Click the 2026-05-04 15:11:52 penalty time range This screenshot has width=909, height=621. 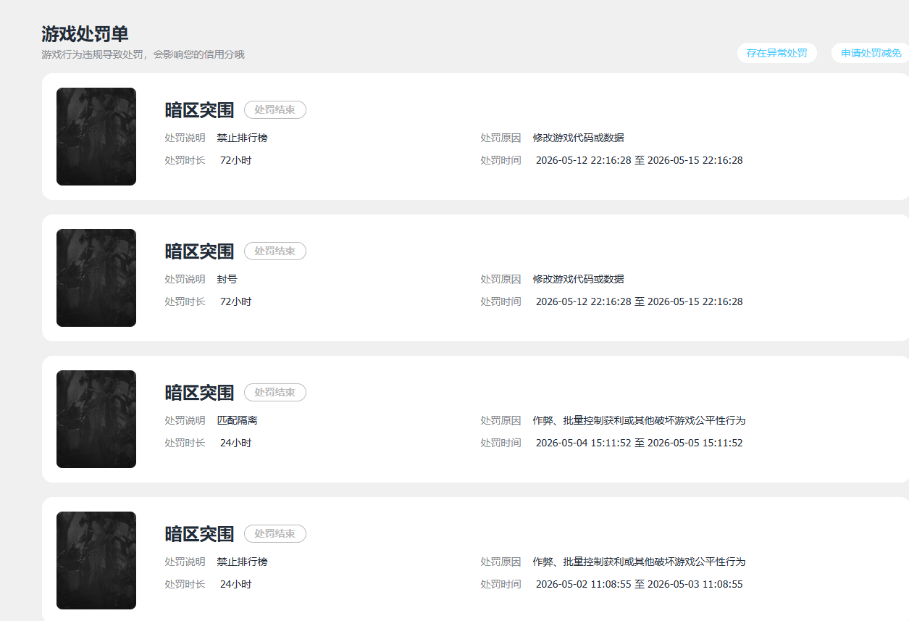coord(639,443)
